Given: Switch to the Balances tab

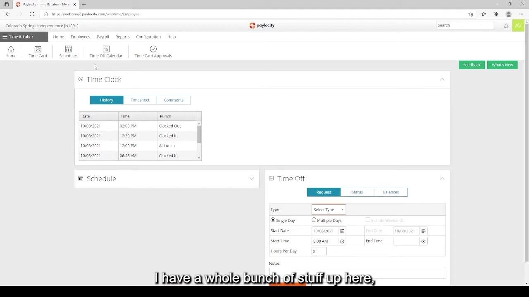Looking at the screenshot, I should pos(391,192).
